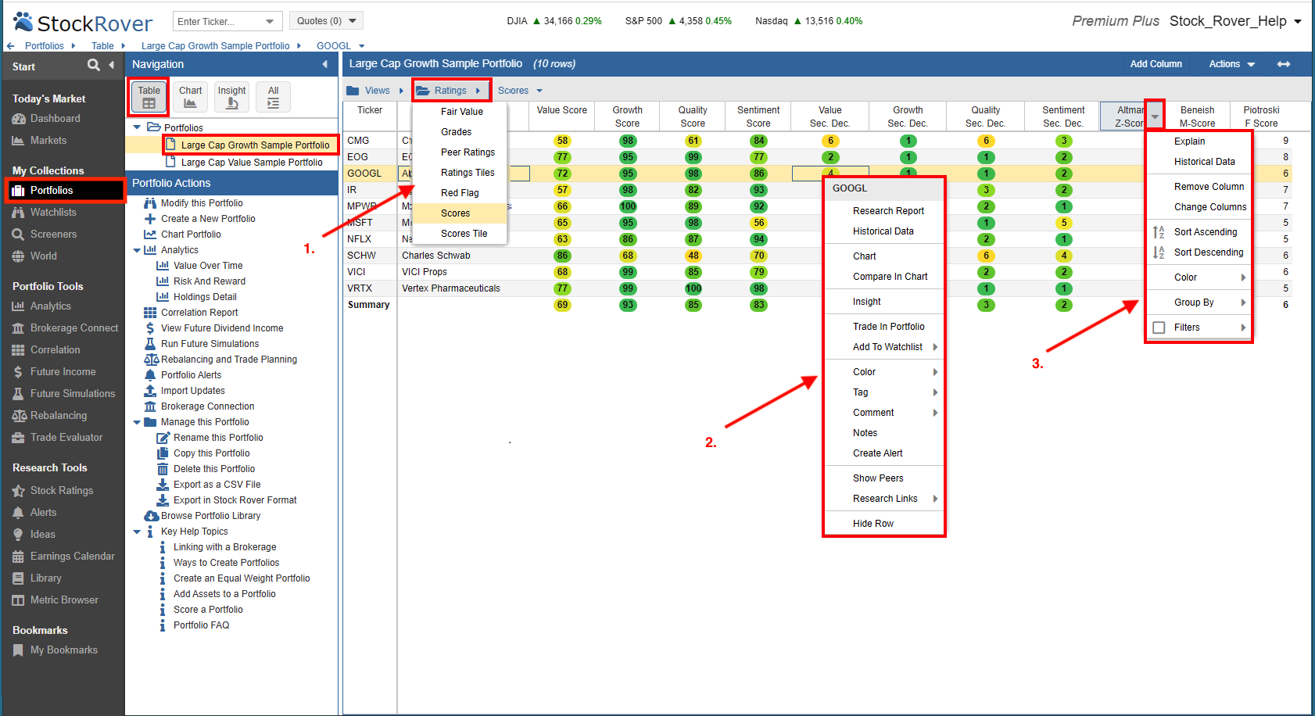Open the Enter Ticker combo box dropdown
The image size is (1315, 716).
point(270,21)
